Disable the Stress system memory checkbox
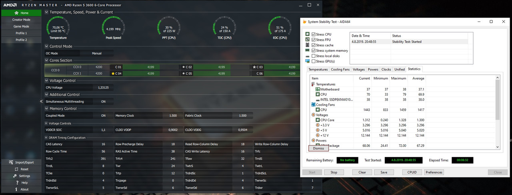Screen dimensions: 512x195 coord(314,51)
